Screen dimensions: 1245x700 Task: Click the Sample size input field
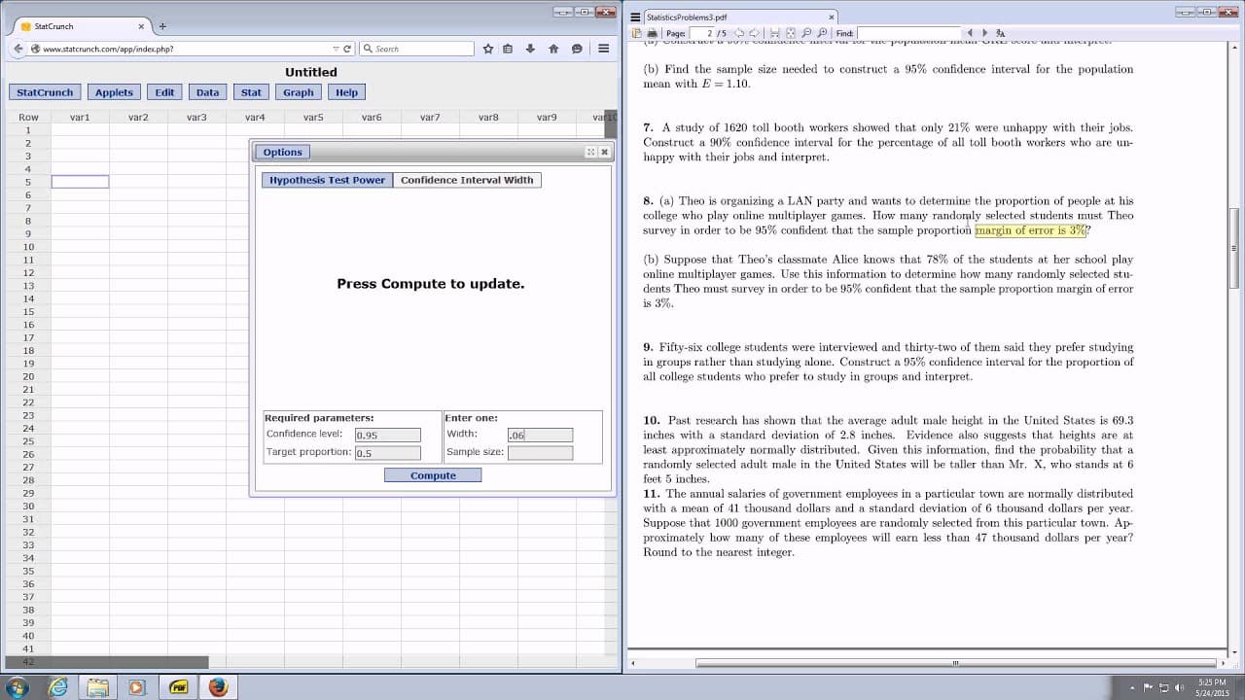(540, 453)
